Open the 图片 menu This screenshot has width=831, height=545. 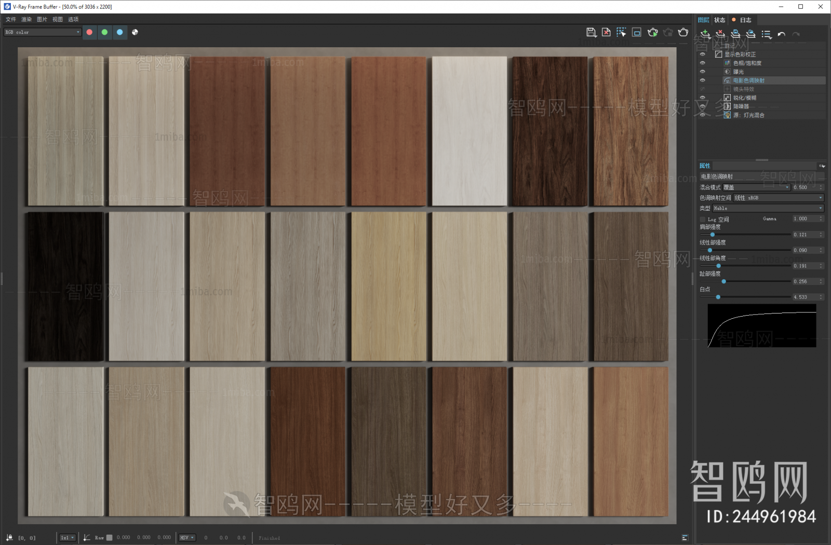42,19
